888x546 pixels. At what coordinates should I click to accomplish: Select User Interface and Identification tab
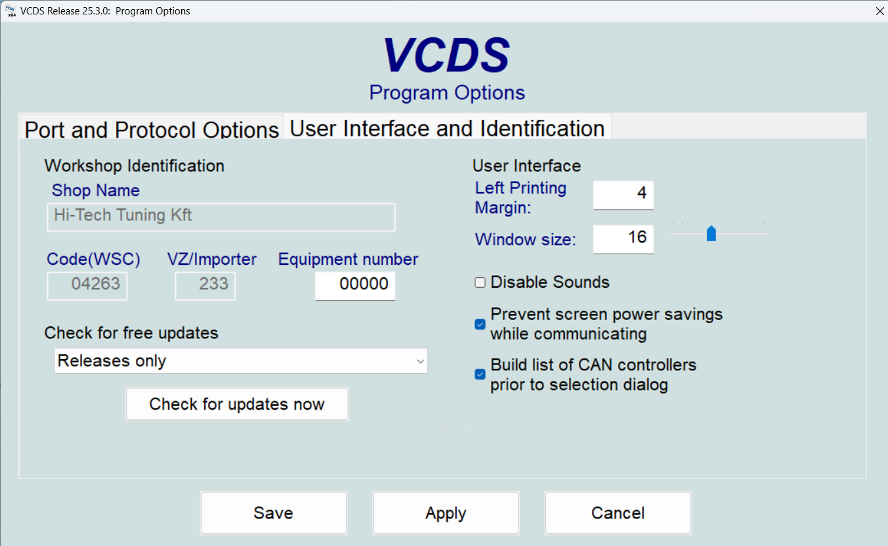click(447, 127)
